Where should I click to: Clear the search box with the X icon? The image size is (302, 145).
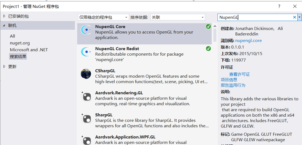point(295,17)
